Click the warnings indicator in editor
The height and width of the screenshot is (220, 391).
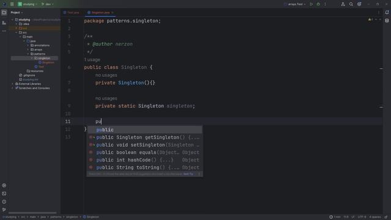[x=371, y=20]
